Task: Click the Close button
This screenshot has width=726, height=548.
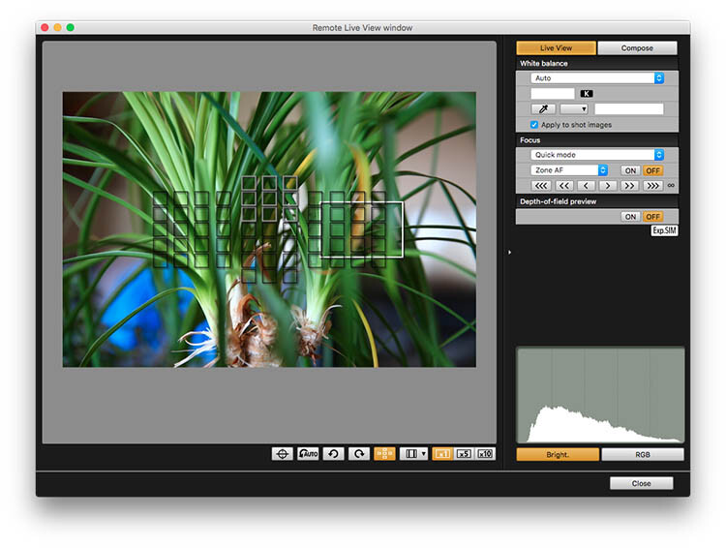Action: [641, 483]
